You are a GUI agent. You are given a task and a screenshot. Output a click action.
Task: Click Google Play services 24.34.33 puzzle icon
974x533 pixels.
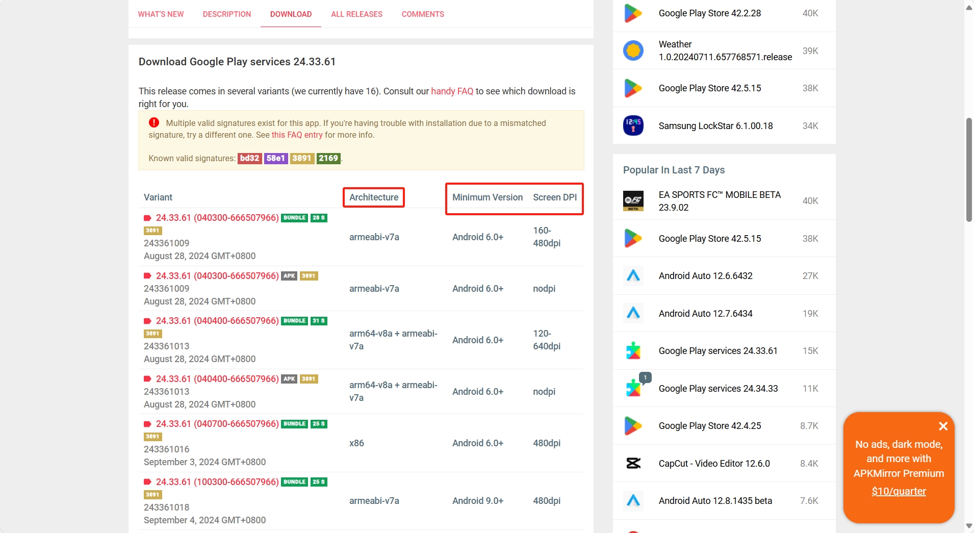pos(633,388)
